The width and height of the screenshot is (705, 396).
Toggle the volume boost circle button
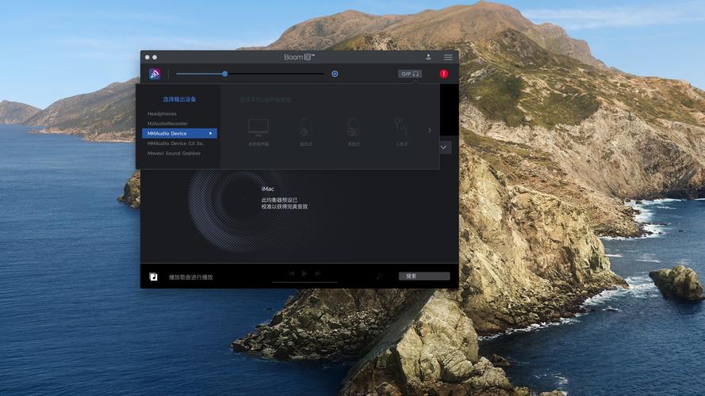coord(335,74)
